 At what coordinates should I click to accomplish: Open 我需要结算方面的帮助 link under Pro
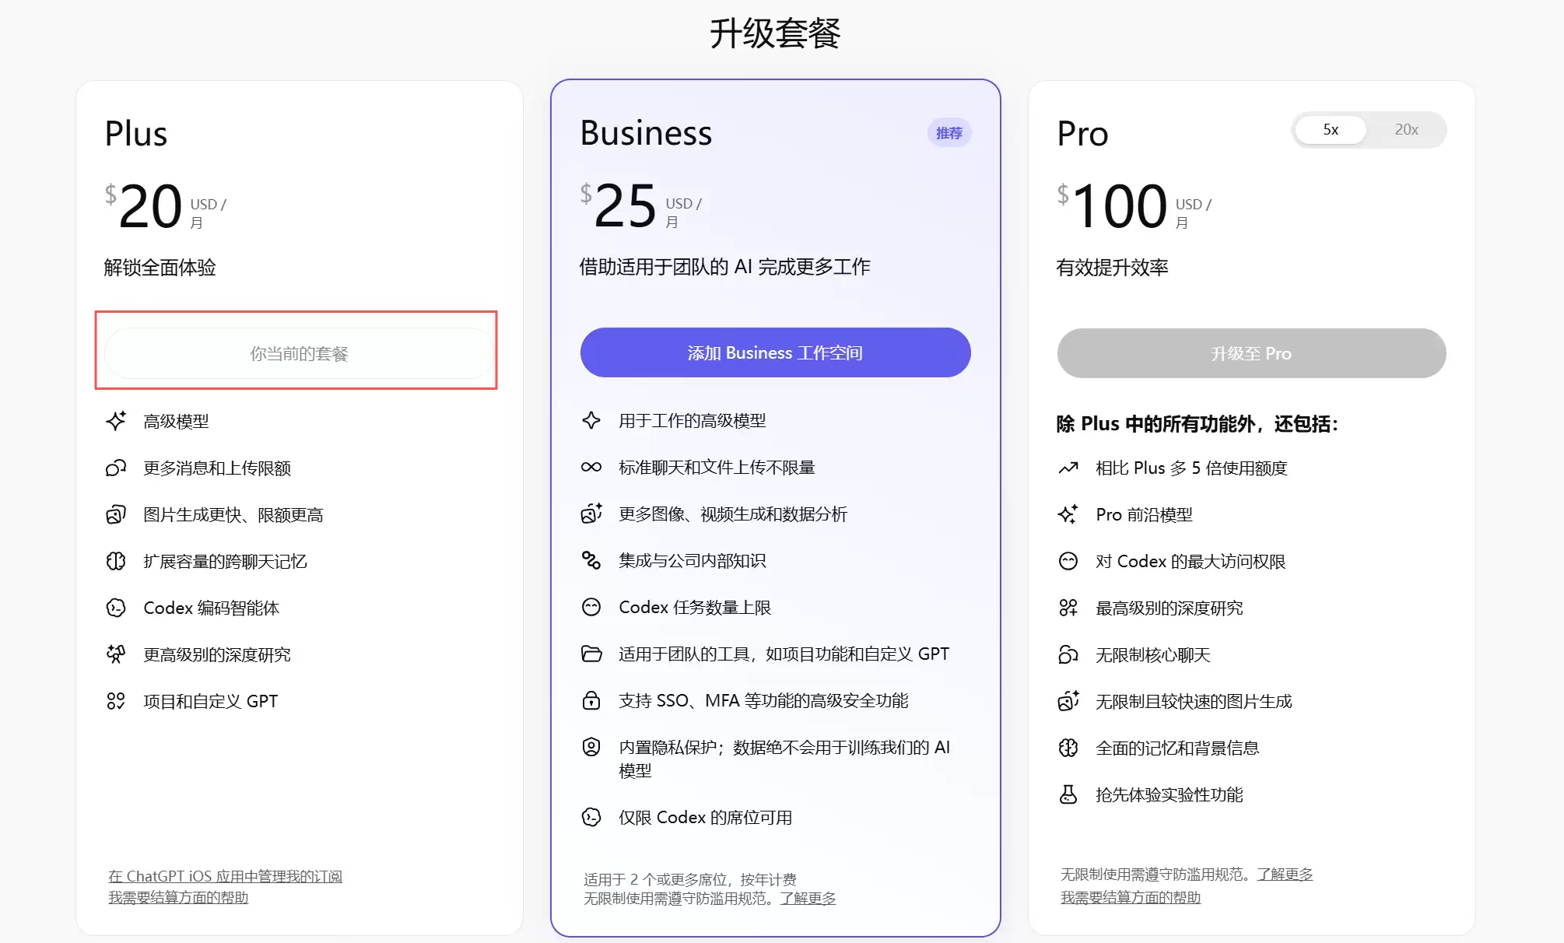click(x=1131, y=897)
